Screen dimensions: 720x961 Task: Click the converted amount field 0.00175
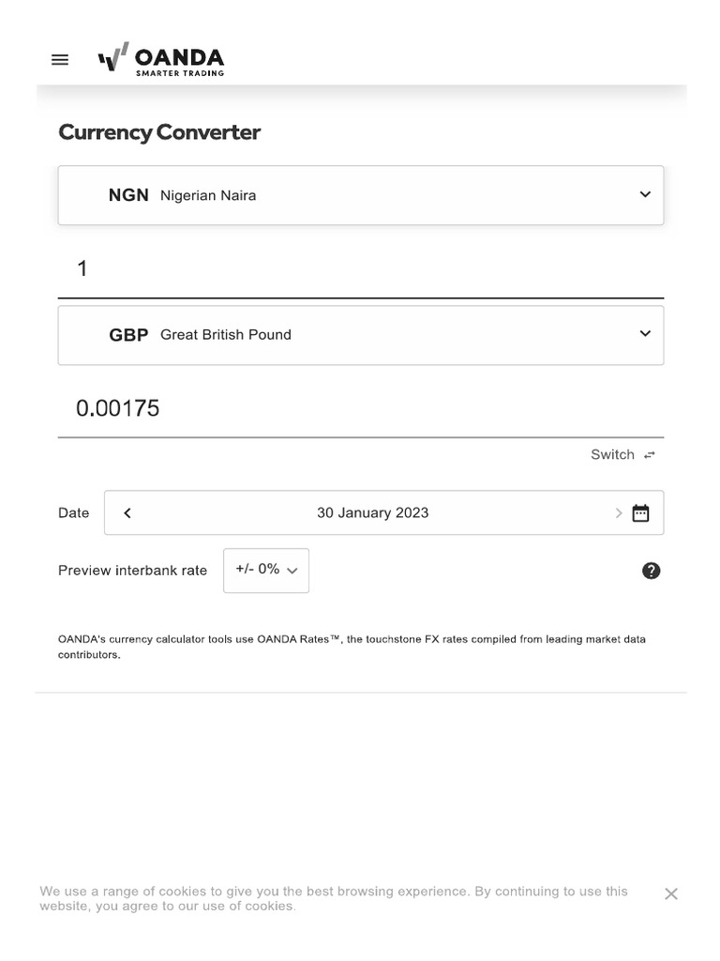click(x=360, y=408)
